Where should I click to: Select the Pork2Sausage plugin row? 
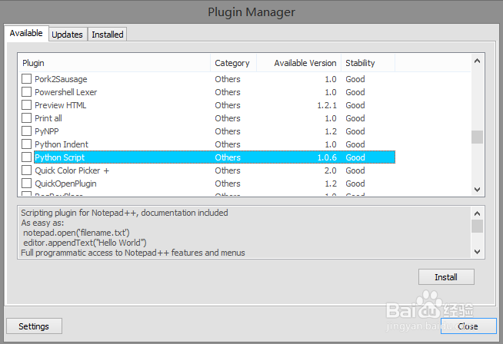[x=208, y=79]
